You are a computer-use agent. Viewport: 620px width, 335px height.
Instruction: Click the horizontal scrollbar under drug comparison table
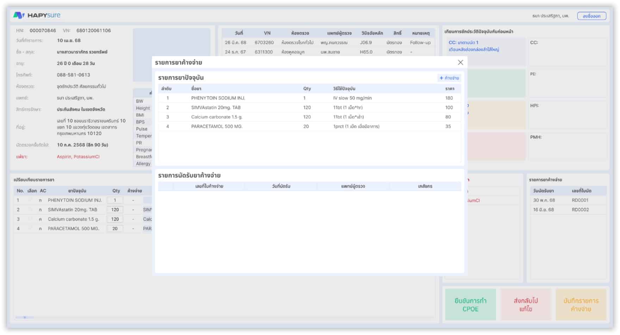click(25, 317)
